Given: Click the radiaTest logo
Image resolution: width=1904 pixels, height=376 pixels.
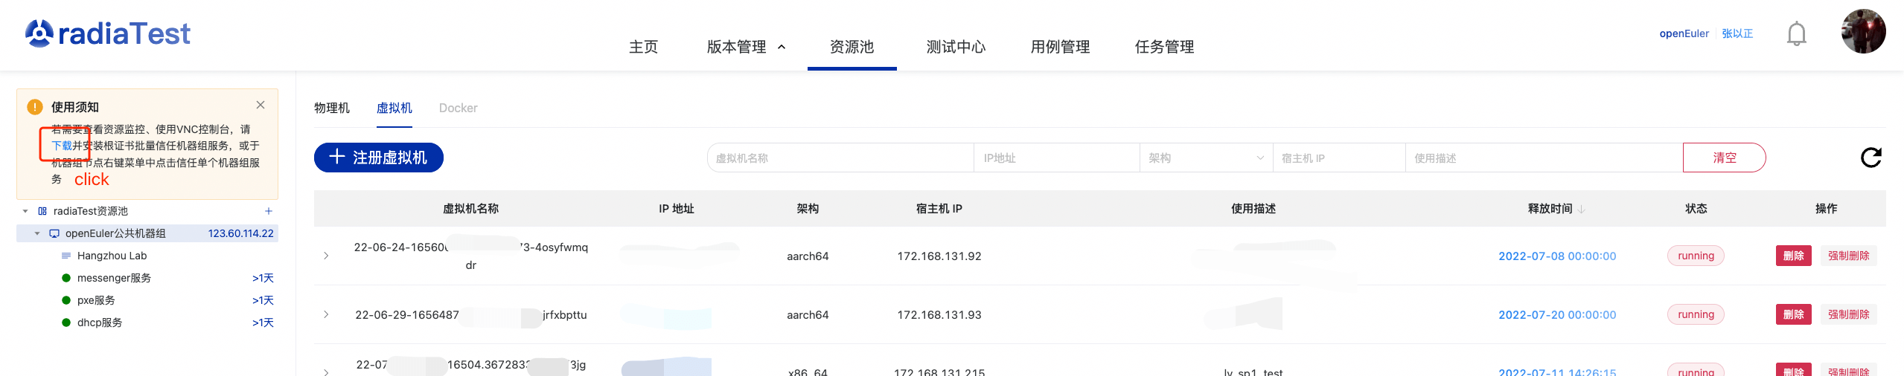Looking at the screenshot, I should (108, 33).
